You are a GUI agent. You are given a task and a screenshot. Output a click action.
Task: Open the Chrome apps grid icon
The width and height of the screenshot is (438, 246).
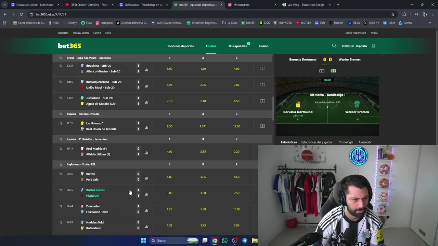pyautogui.click(x=4, y=23)
